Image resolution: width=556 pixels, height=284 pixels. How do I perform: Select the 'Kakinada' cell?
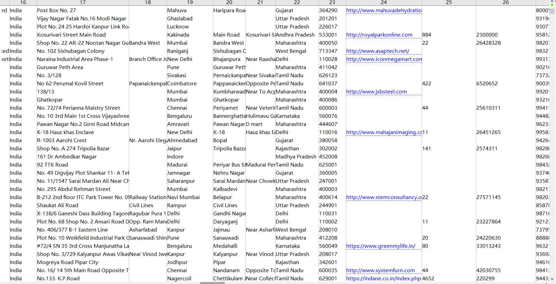pos(190,35)
